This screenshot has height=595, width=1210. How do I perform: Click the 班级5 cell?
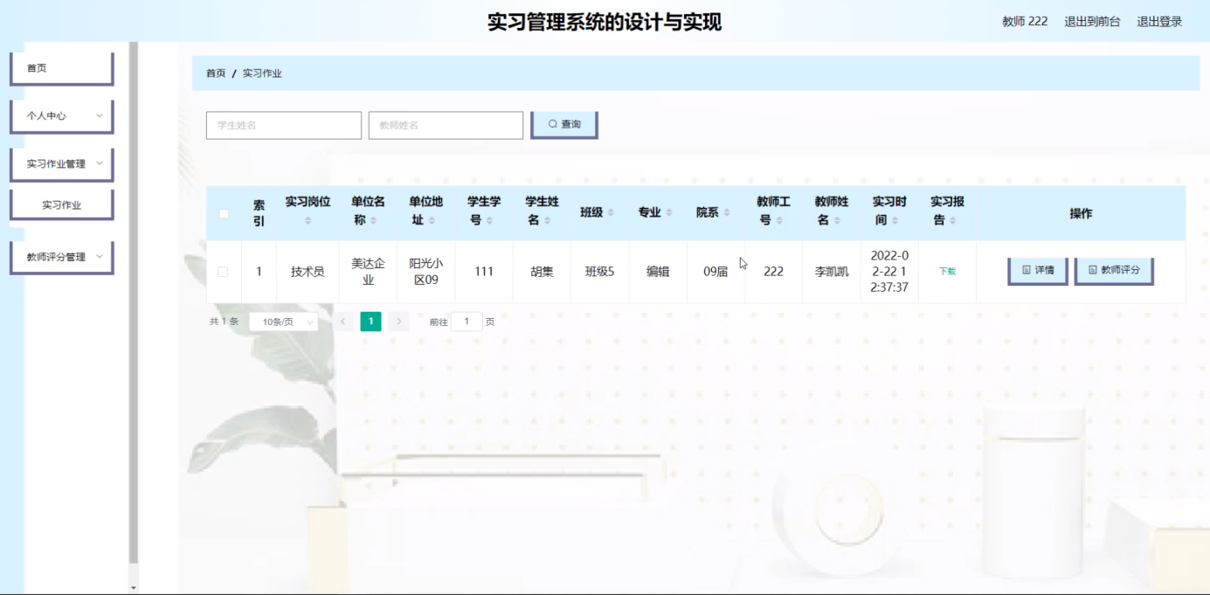(x=599, y=272)
